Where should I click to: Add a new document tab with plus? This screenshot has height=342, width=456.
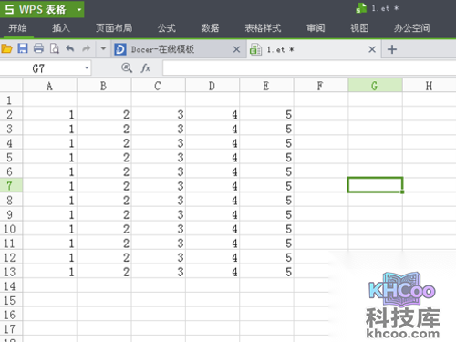[x=392, y=49]
